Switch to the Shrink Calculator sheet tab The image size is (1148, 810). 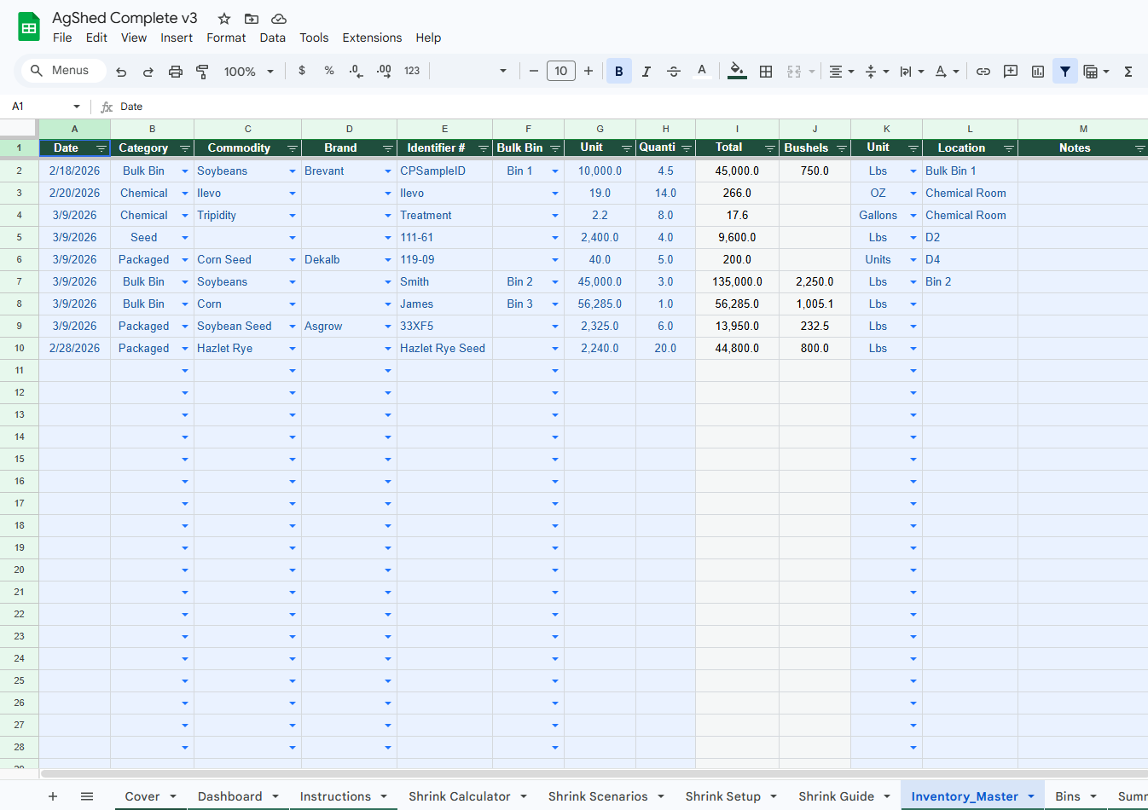(x=458, y=796)
